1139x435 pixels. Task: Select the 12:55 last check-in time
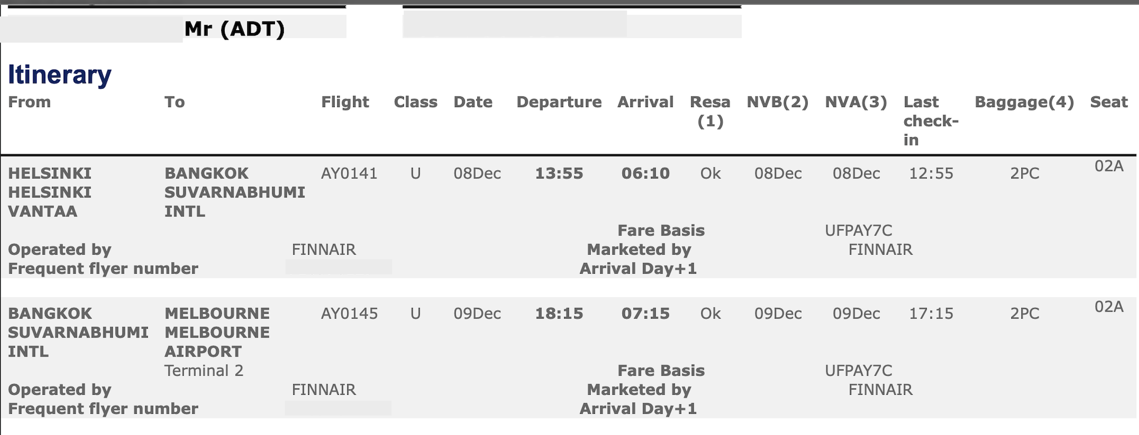click(931, 174)
